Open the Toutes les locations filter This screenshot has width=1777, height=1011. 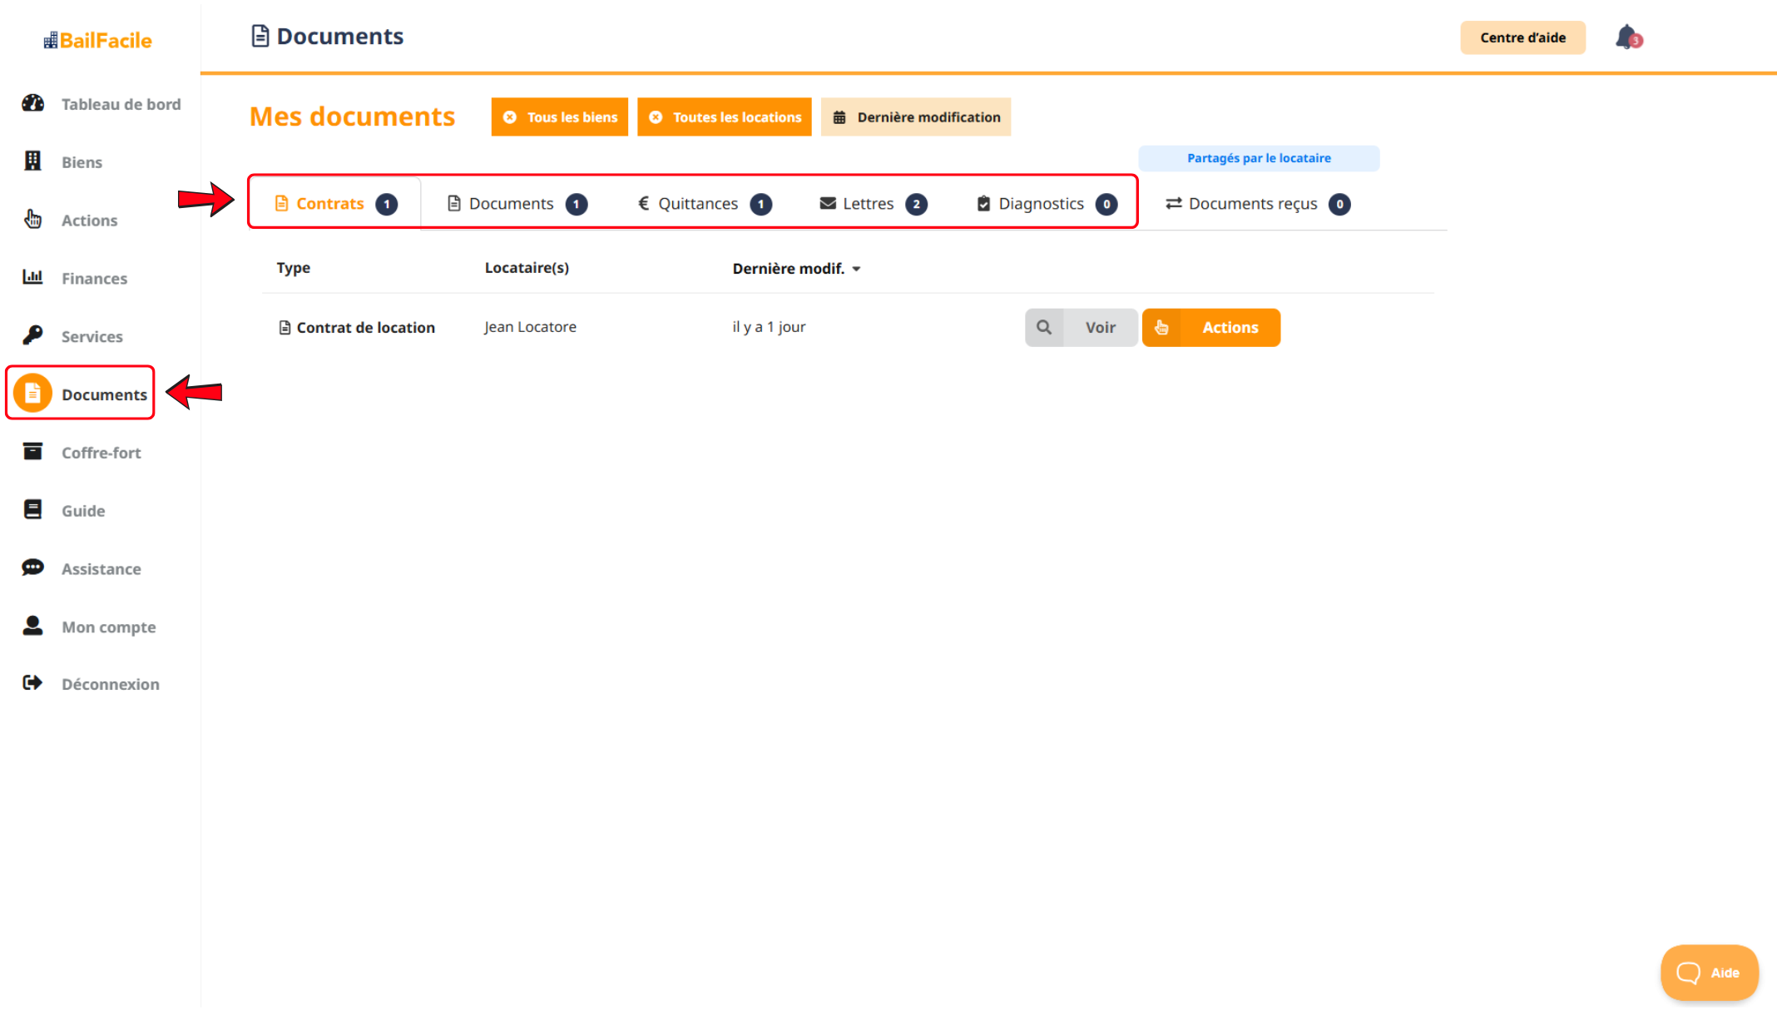point(725,117)
